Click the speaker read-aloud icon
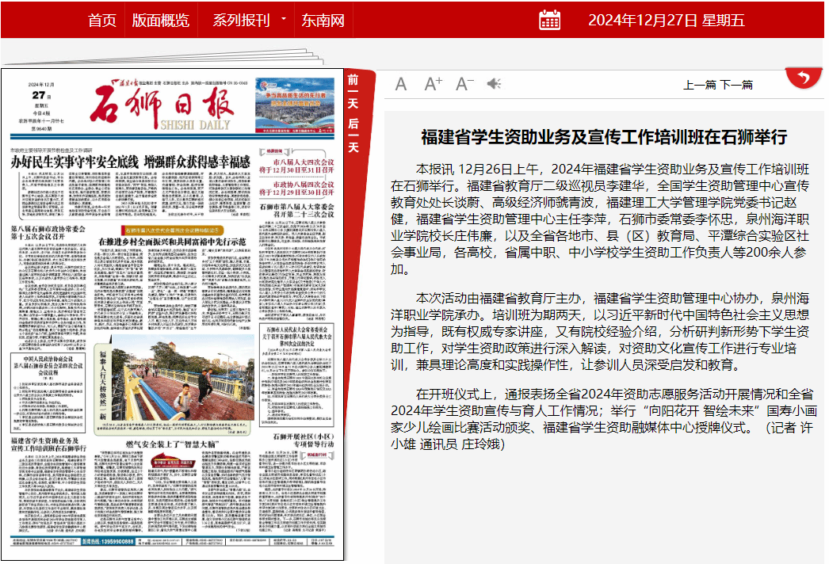829x564 pixels. (495, 84)
